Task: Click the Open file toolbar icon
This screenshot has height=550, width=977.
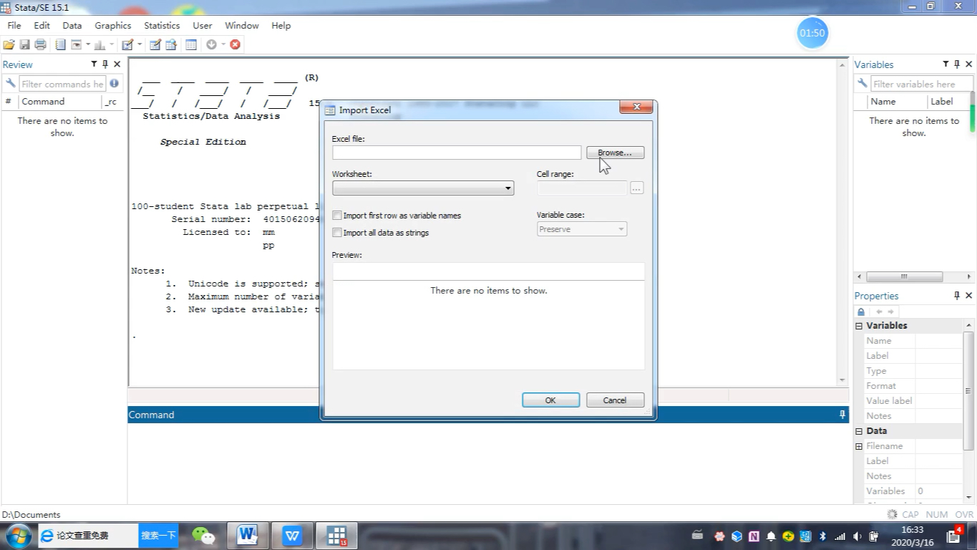Action: [x=9, y=44]
